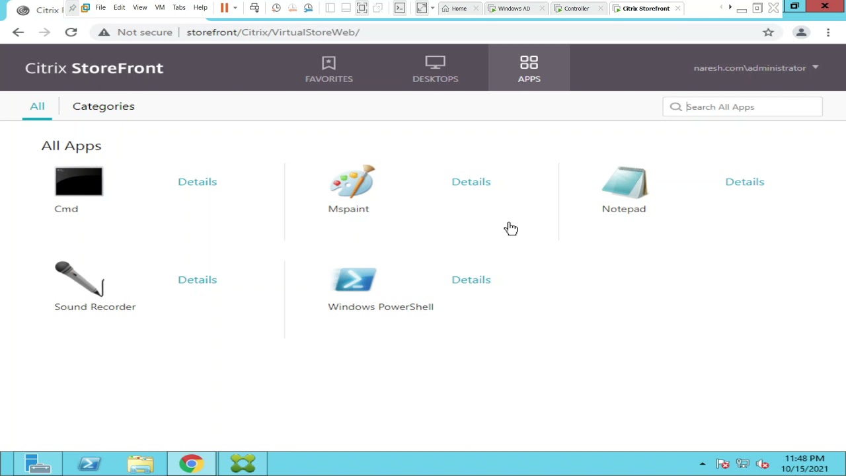Image resolution: width=846 pixels, height=476 pixels.
Task: Close the Windows AD VMware tab
Action: 542,9
